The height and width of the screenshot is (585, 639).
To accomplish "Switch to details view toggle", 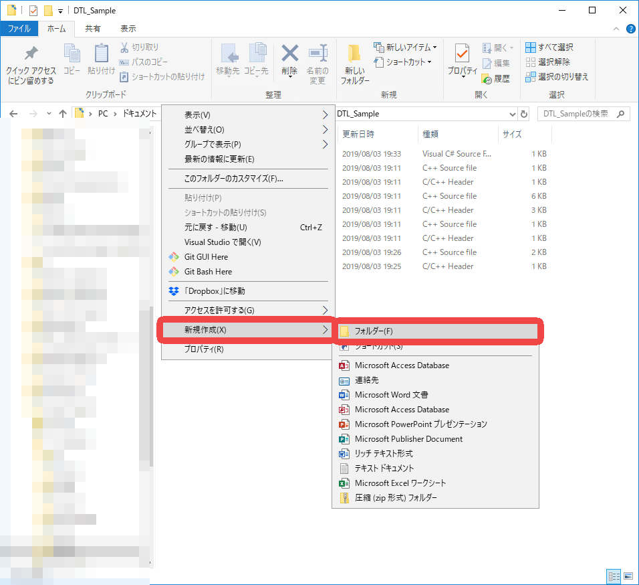I will [614, 576].
